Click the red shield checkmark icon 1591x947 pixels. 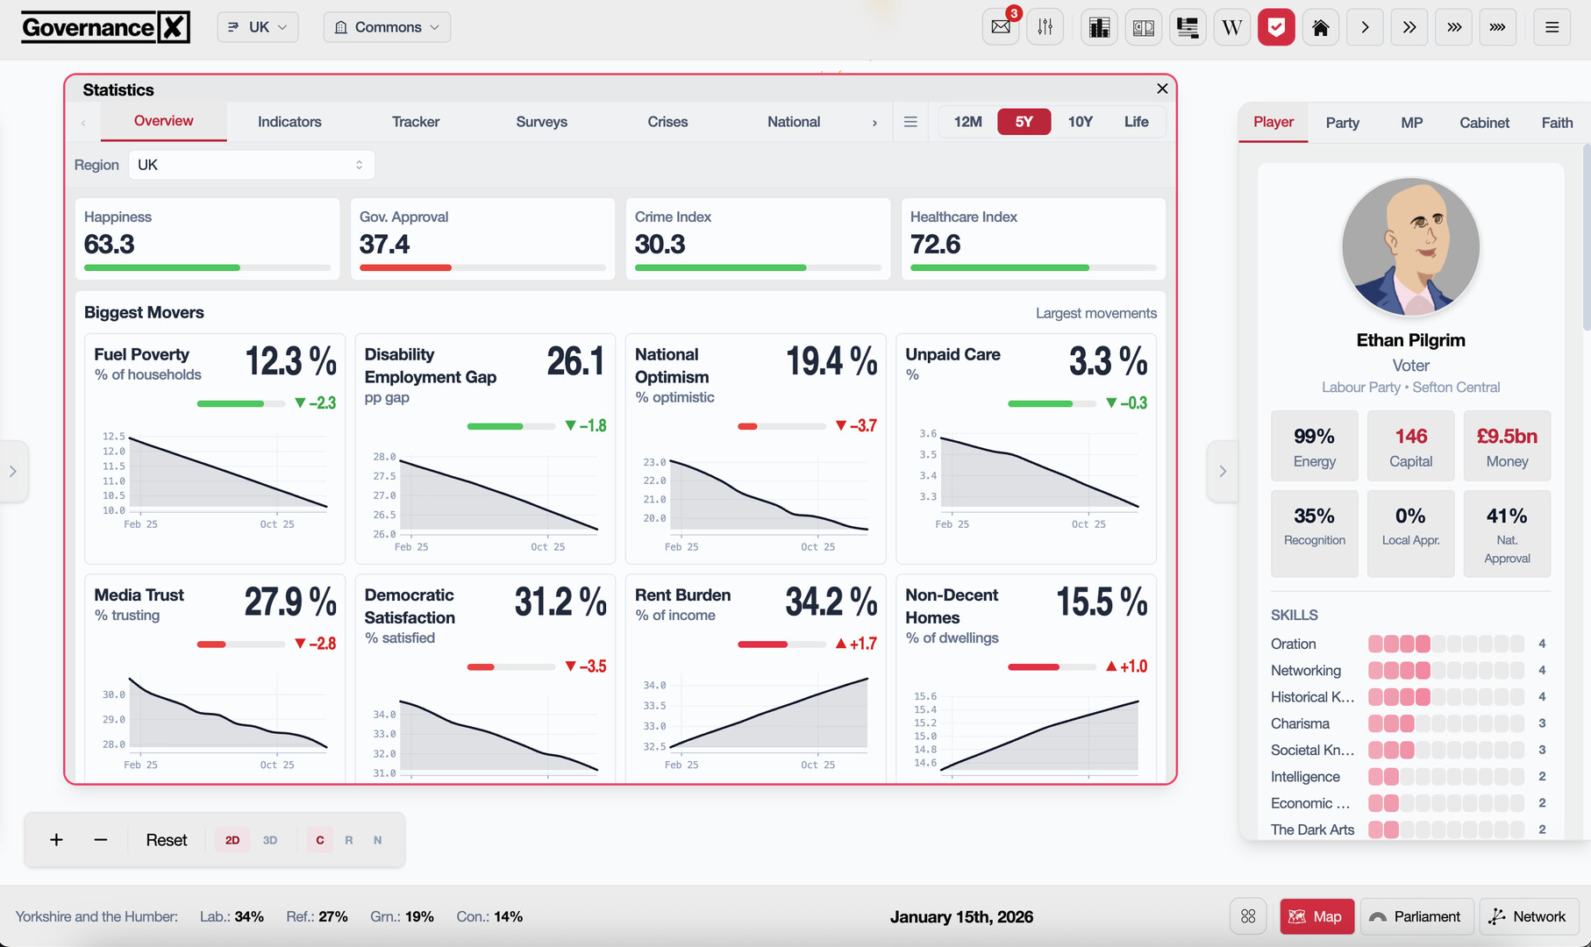click(1276, 27)
